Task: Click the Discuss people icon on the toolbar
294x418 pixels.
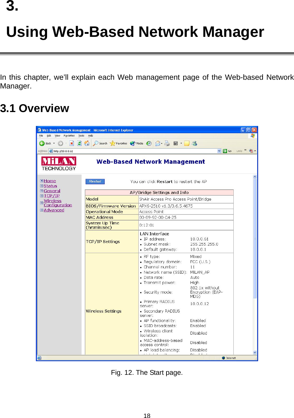Action: pos(194,143)
